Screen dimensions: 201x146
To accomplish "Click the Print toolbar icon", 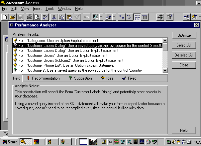I will click(x=29, y=17).
